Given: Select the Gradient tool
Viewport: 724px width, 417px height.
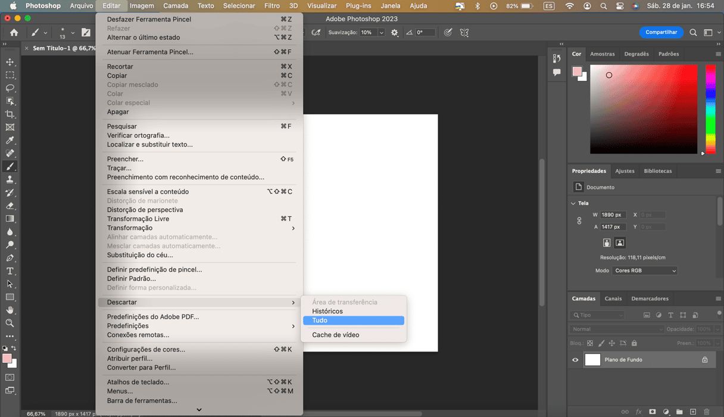Looking at the screenshot, I should (10, 219).
